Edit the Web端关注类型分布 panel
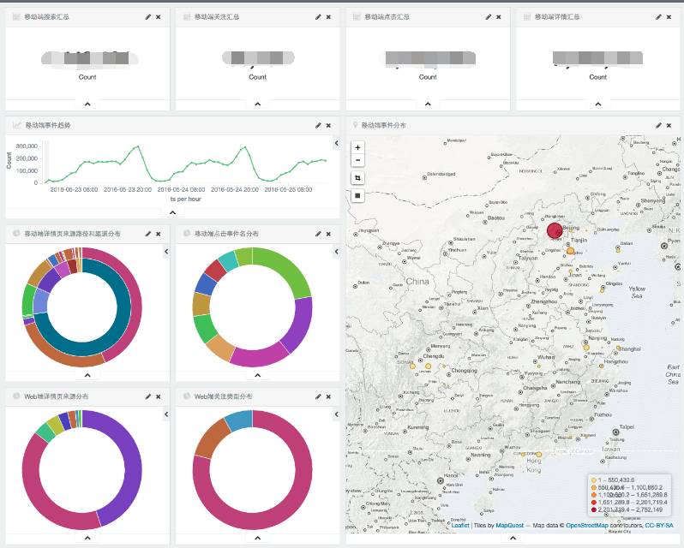This screenshot has height=548, width=684. click(318, 396)
